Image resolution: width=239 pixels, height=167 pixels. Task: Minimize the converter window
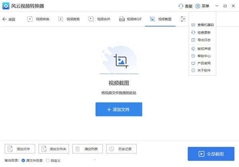pos(217,6)
